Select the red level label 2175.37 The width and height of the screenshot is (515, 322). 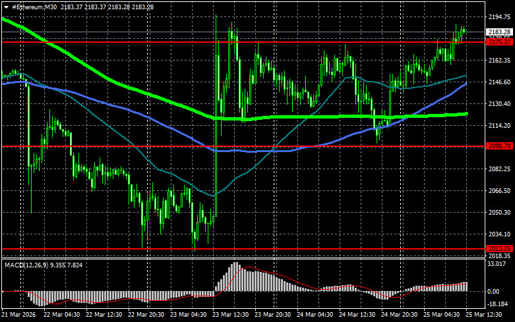click(x=499, y=42)
